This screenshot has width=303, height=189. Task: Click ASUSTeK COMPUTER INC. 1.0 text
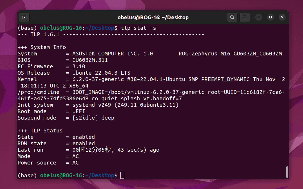point(113,54)
